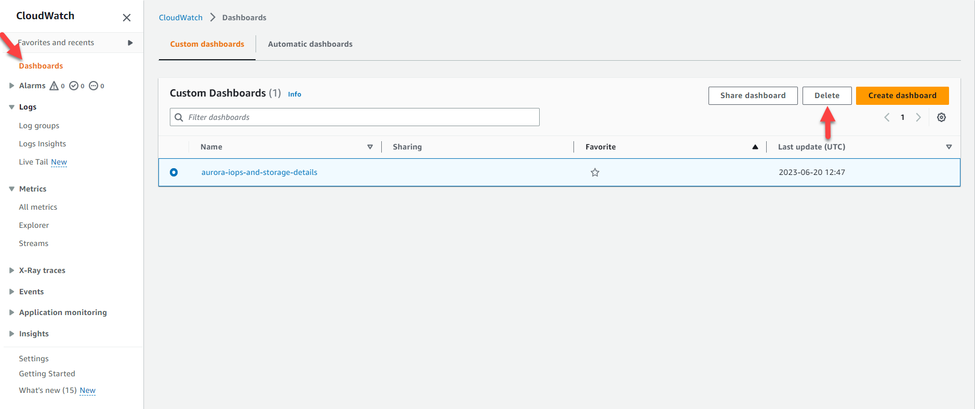Open Dashboards in the side navigation

(x=41, y=66)
